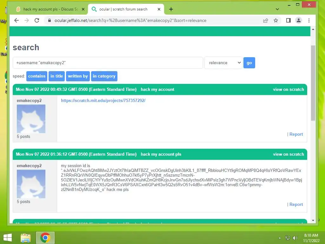325x244 pixels.
Task: Close the ocular scratch forum search tab
Action: 159,9
